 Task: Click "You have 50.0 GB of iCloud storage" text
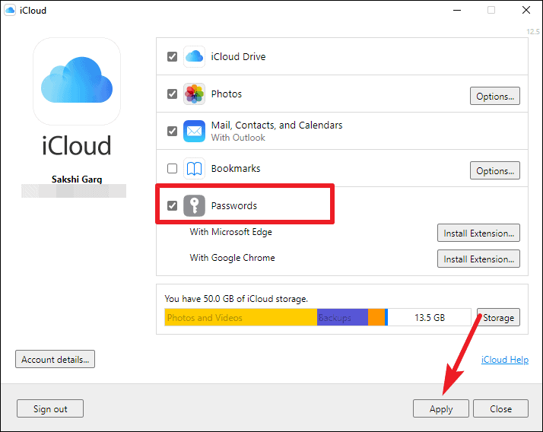click(237, 299)
